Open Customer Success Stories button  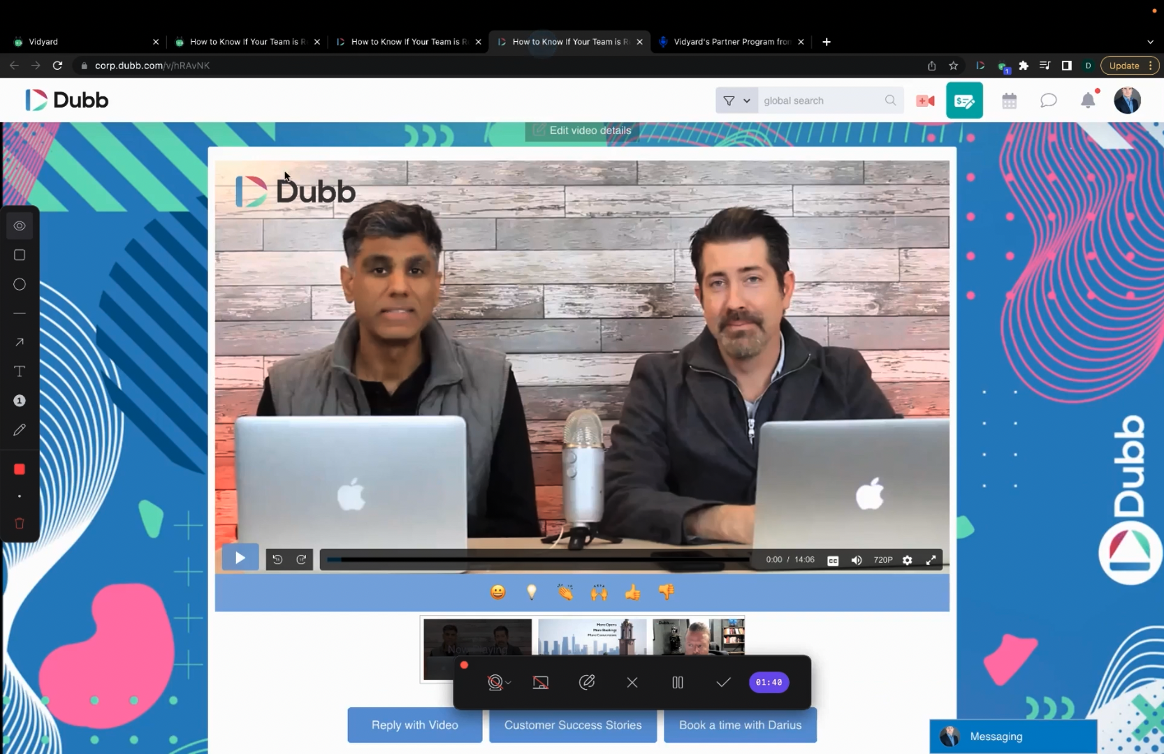(573, 725)
